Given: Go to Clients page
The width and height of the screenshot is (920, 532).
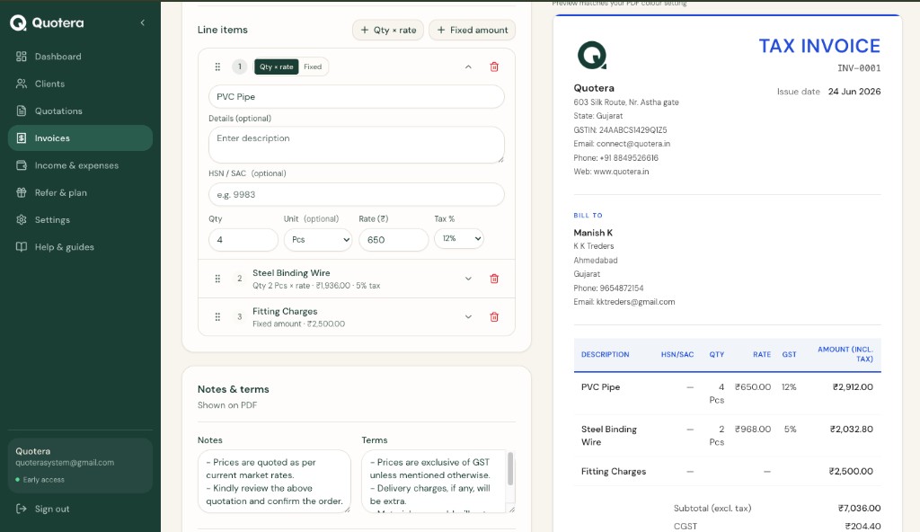Looking at the screenshot, I should (x=80, y=84).
